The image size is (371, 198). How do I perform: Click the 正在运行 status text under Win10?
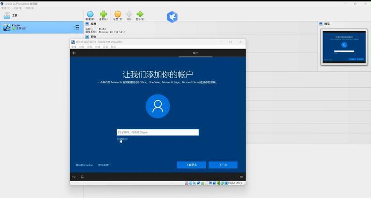[21, 28]
